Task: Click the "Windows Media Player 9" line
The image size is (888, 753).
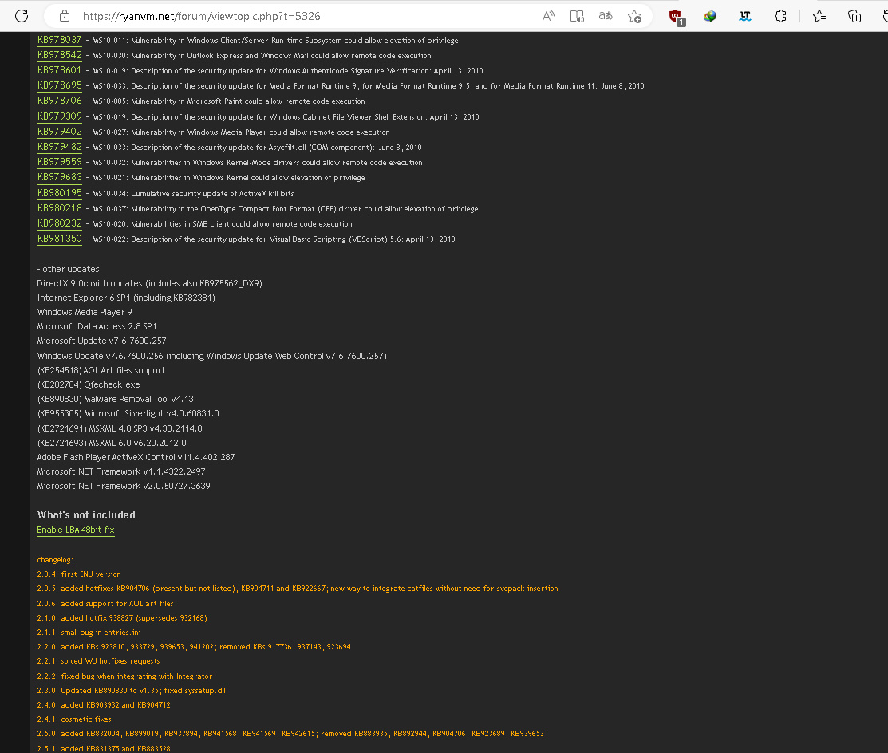Action: [85, 312]
